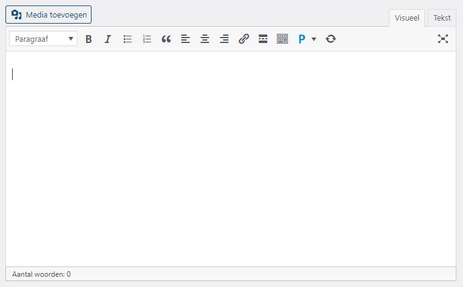This screenshot has width=463, height=287.
Task: Open the Paragraaf format dropdown
Action: tap(43, 39)
